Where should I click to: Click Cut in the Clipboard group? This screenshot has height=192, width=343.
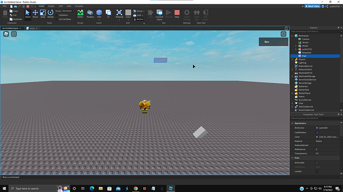[x=13, y=15]
